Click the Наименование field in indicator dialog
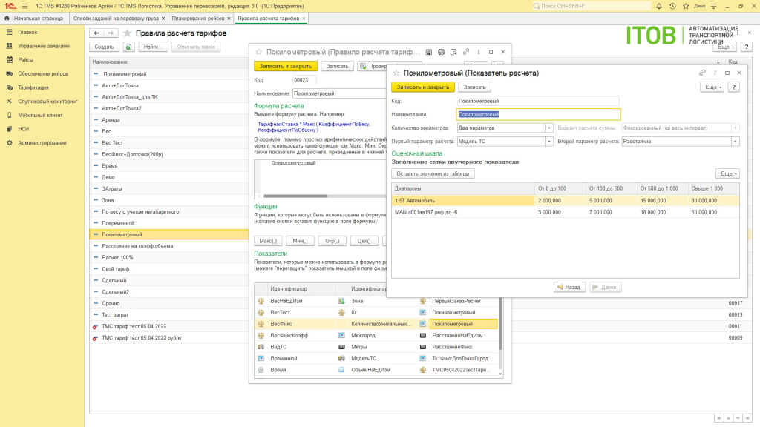Image resolution: width=760 pixels, height=427 pixels. (539, 115)
